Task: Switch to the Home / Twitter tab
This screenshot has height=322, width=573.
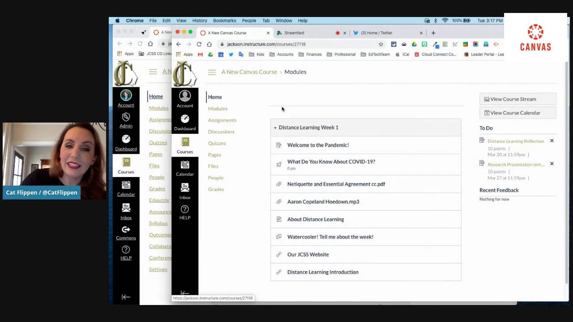Action: pyautogui.click(x=388, y=33)
